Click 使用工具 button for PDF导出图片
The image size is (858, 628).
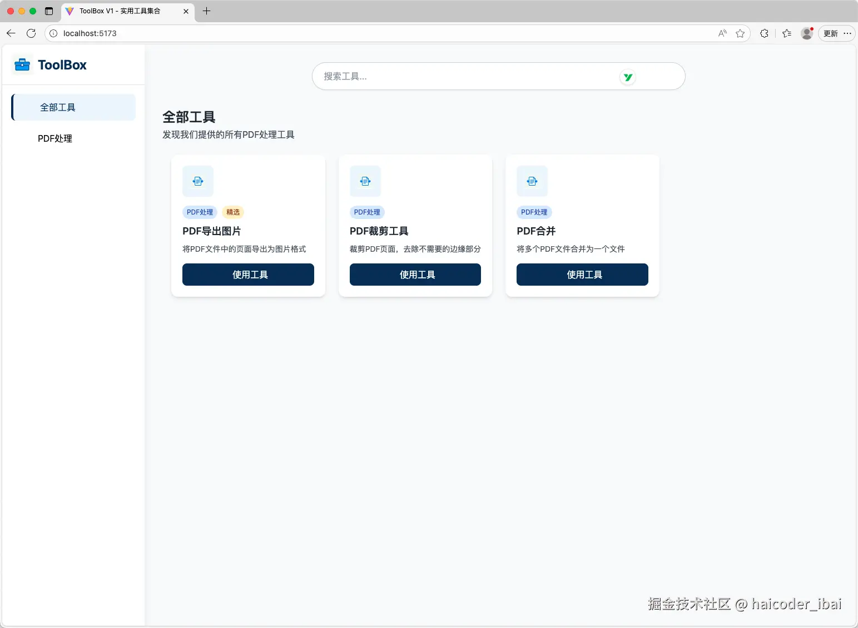(248, 275)
